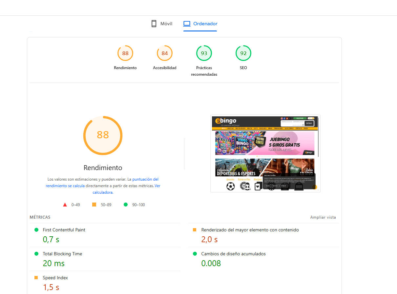Click the desktop monitor icon

pyautogui.click(x=187, y=24)
